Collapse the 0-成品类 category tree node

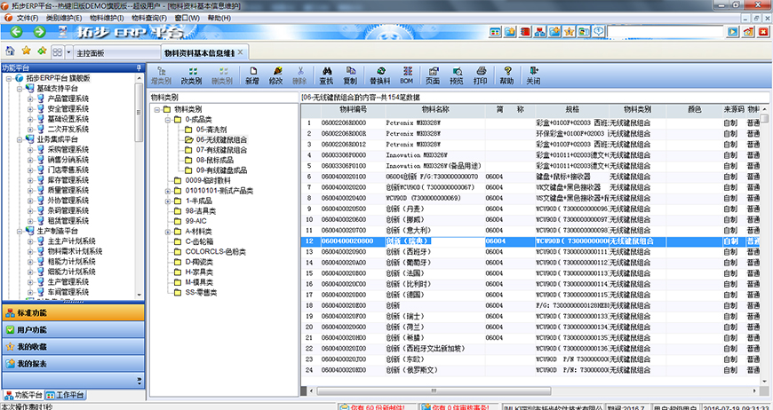pyautogui.click(x=166, y=119)
